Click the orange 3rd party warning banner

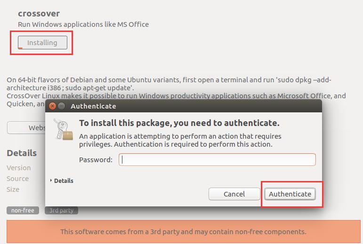pyautogui.click(x=183, y=232)
